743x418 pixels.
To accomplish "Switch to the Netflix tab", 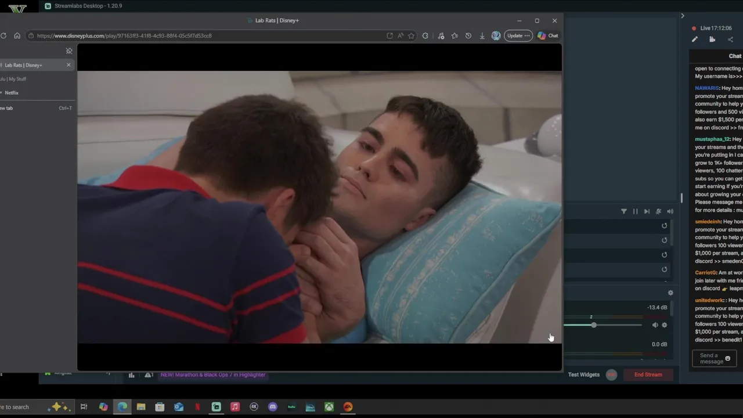I will (36, 93).
